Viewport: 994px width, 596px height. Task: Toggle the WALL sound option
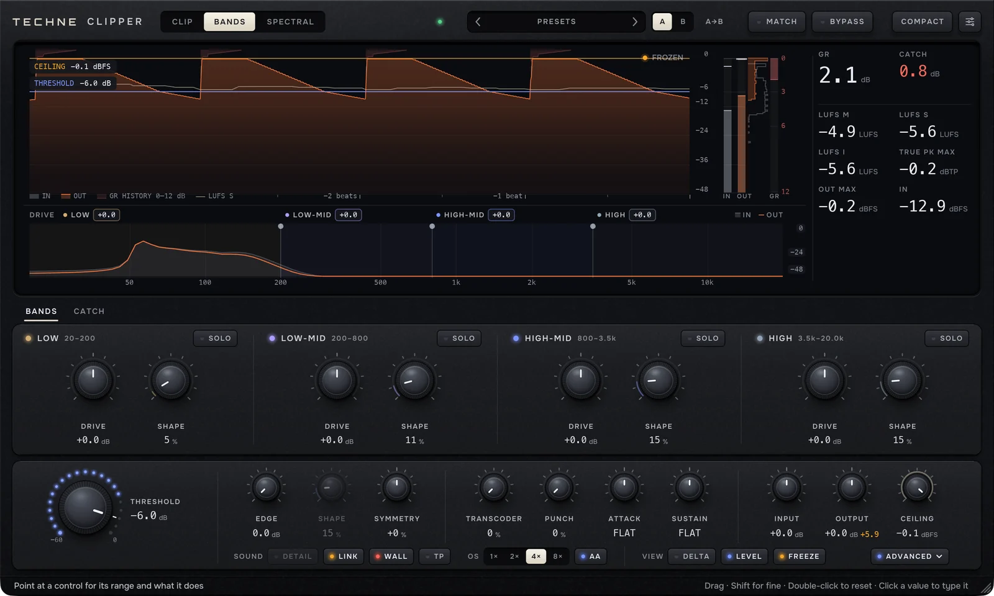[391, 556]
